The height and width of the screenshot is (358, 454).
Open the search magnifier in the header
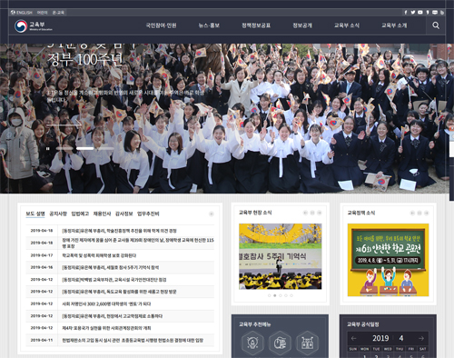click(436, 25)
